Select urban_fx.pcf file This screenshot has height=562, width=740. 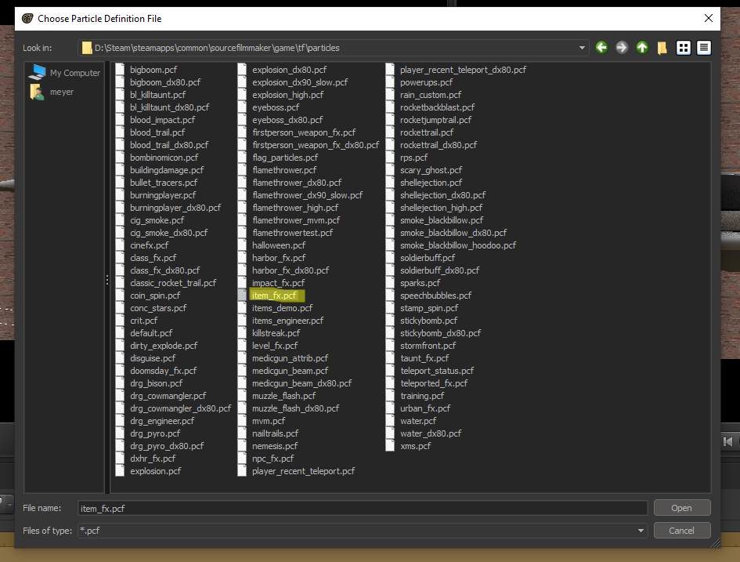point(425,408)
